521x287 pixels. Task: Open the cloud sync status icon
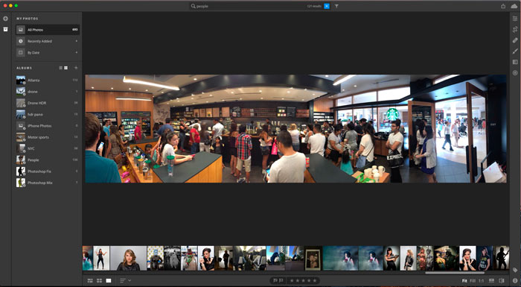tap(514, 6)
